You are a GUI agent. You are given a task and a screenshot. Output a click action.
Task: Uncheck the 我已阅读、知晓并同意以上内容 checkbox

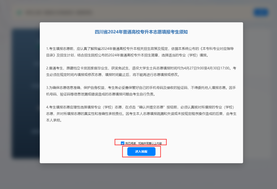[x=123, y=143]
